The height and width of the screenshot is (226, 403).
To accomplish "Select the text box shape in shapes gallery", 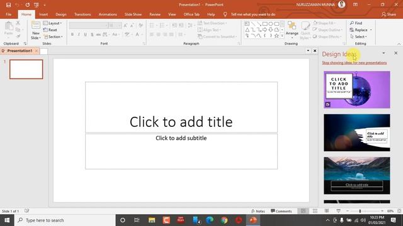I will 247,24.
